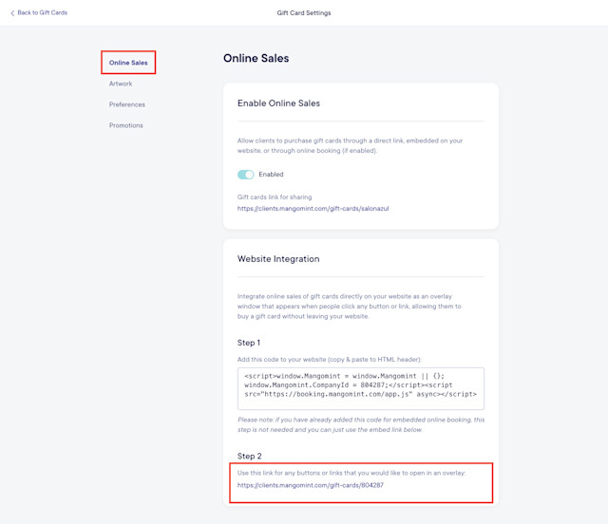Open the Preferences section
The image size is (608, 524).
click(126, 104)
